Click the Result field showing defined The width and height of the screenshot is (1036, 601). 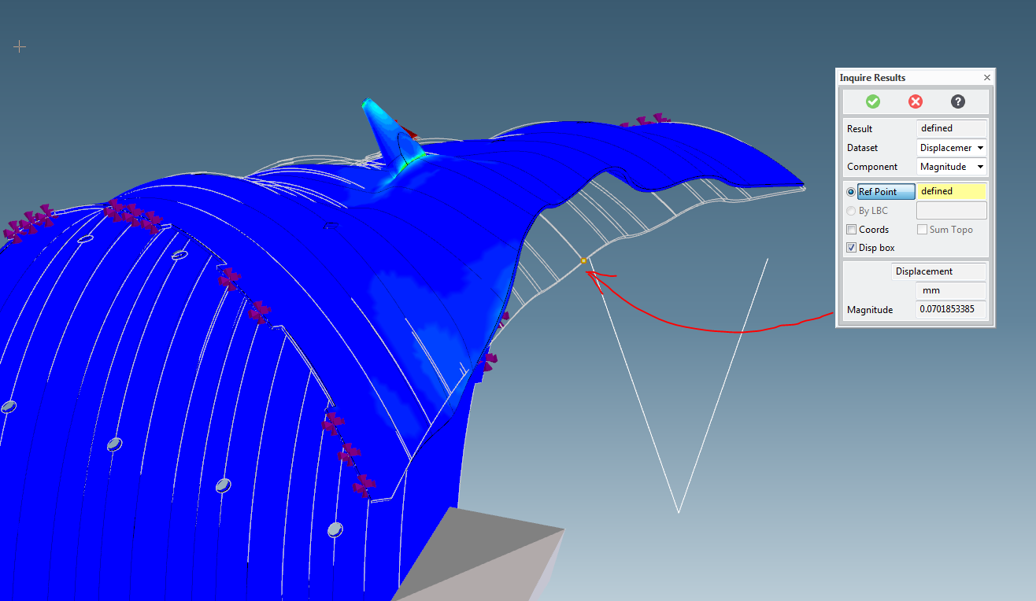point(952,128)
